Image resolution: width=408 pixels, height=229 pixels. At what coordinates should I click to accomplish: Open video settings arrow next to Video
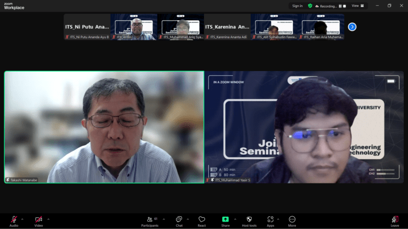click(48, 218)
